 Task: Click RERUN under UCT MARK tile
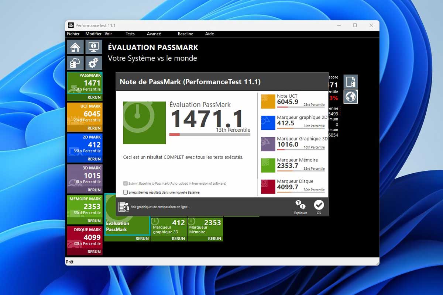[x=94, y=128]
